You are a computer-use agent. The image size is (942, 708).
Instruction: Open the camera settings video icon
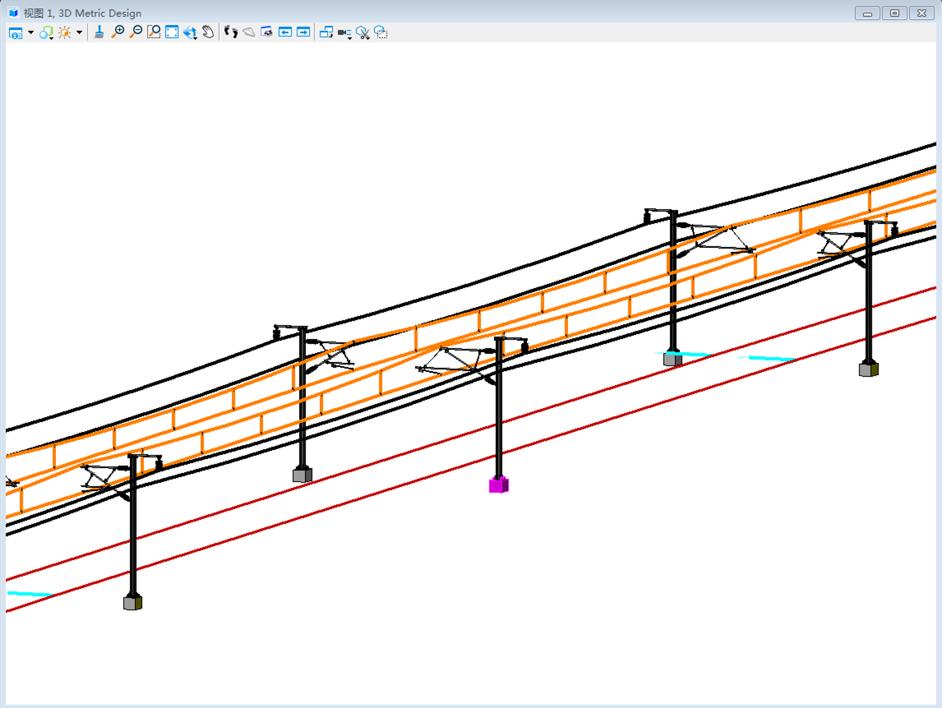coord(344,33)
